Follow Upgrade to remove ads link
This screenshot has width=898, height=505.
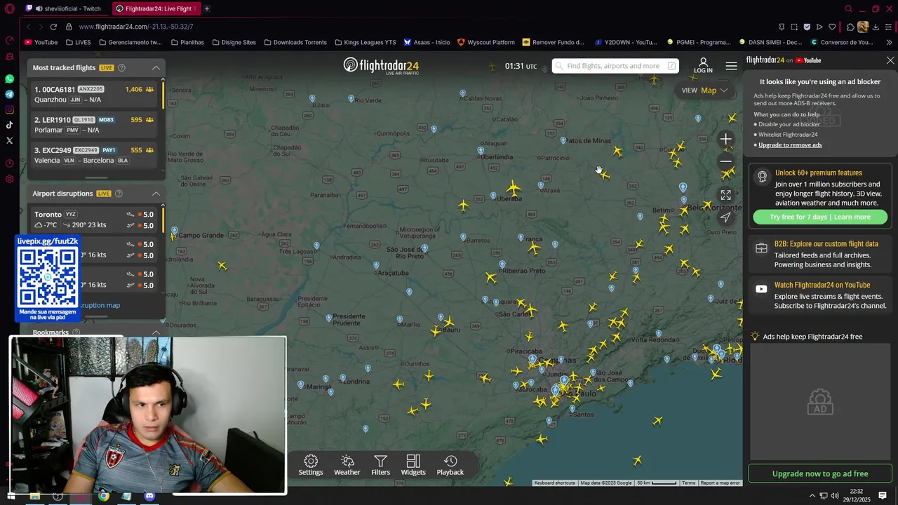(x=790, y=144)
